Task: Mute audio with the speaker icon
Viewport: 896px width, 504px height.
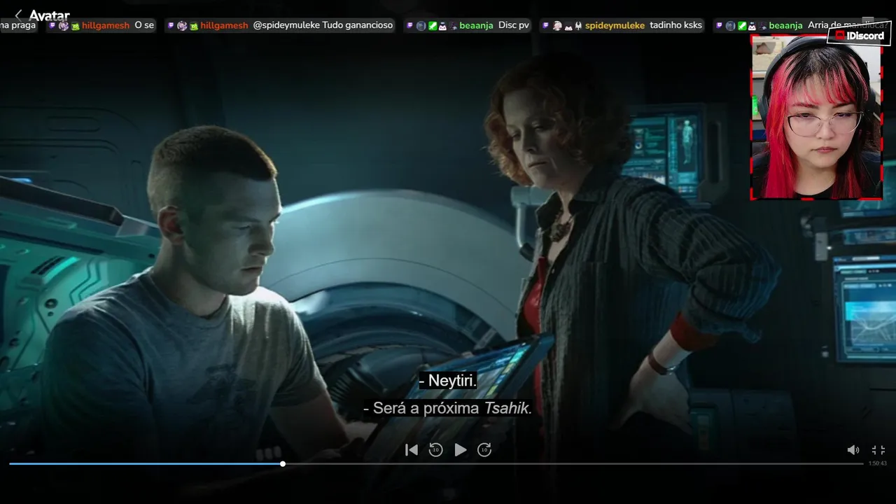Action: 853,450
